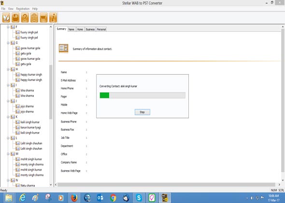Image resolution: width=285 pixels, height=203 pixels.
Task: Click the Action Center flag tray icon
Action: click(262, 198)
